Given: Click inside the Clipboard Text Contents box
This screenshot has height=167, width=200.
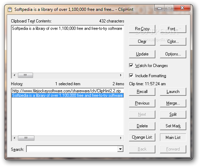Looking at the screenshot, I should (67, 49).
